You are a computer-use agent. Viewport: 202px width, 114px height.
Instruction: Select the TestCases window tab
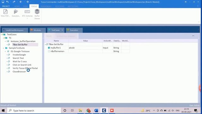tap(56, 30)
